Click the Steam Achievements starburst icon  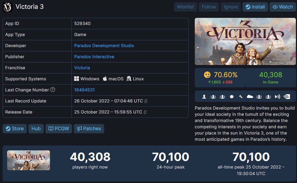click(x=231, y=96)
